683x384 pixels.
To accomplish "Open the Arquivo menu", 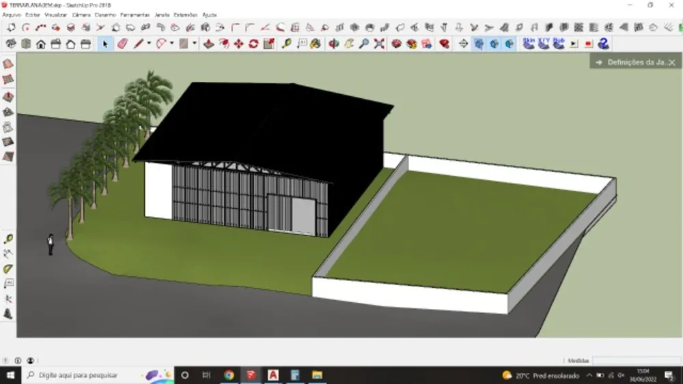I will (x=12, y=15).
